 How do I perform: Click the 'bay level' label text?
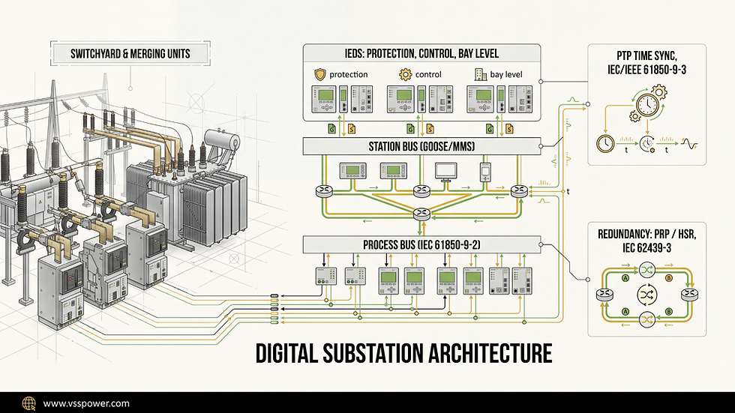click(x=506, y=74)
